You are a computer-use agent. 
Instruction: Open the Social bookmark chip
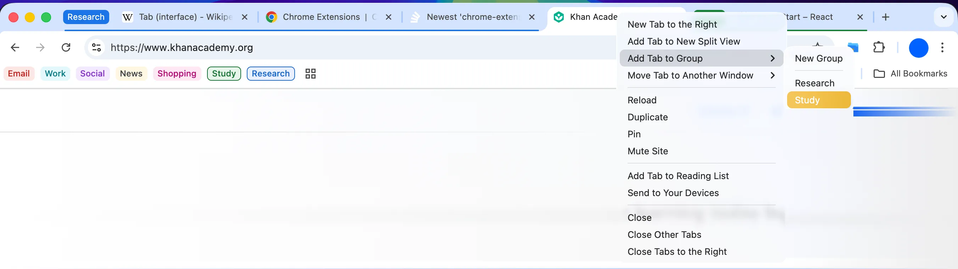93,74
